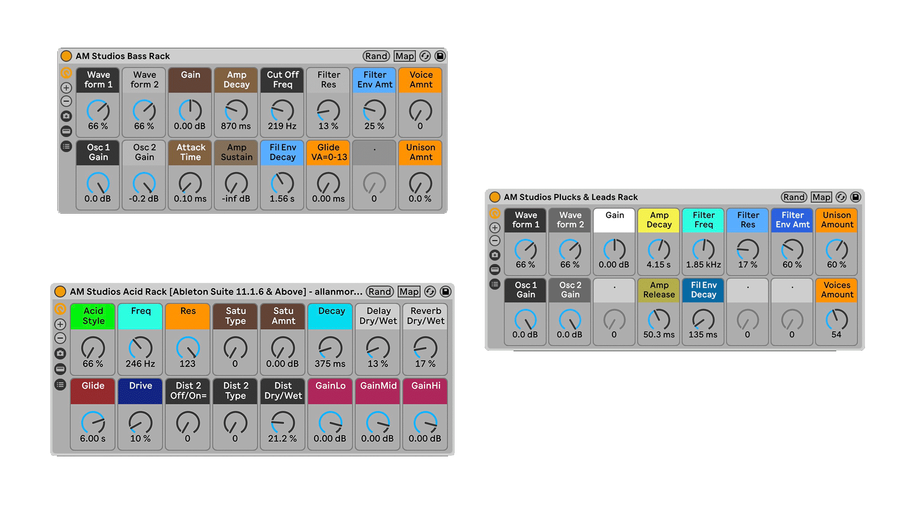Click Amp Decay label in Plucks & Leads Rack
Viewport: 918px width, 516px height.
(x=659, y=220)
